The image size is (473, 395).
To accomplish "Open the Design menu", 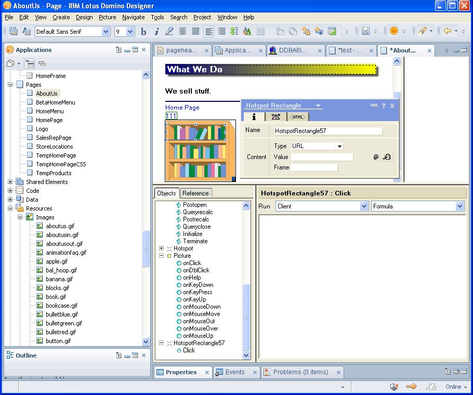I will coord(84,17).
